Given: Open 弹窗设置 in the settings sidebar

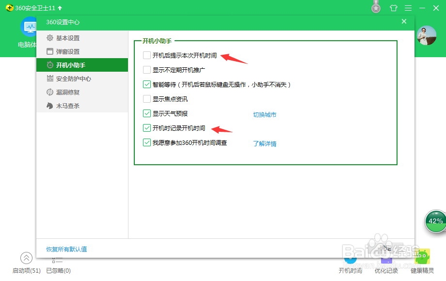Looking at the screenshot, I should [x=82, y=51].
